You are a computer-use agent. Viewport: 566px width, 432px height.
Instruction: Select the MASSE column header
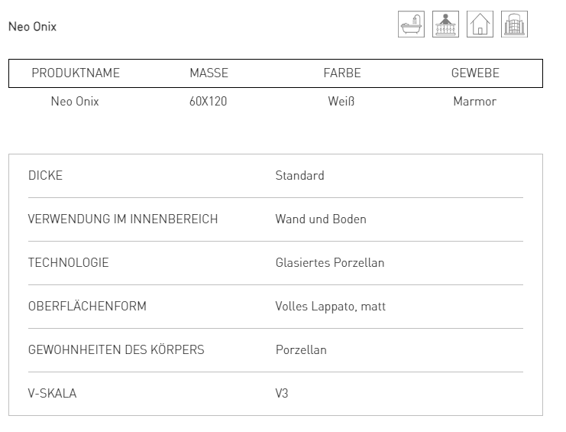click(x=209, y=73)
